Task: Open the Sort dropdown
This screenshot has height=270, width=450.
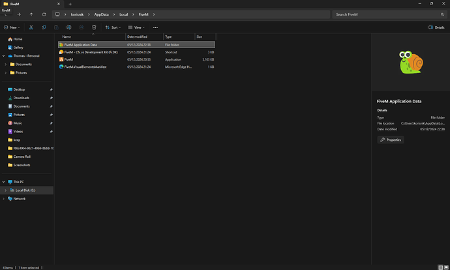Action: click(113, 27)
